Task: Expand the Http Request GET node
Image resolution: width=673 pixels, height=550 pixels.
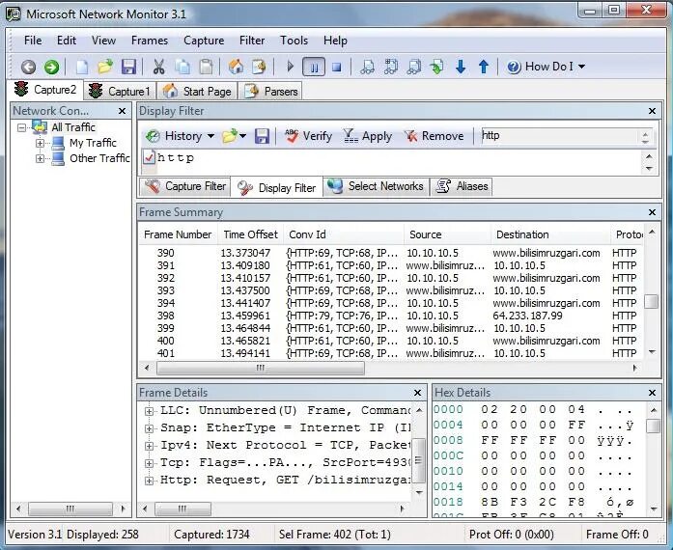Action: click(x=149, y=481)
